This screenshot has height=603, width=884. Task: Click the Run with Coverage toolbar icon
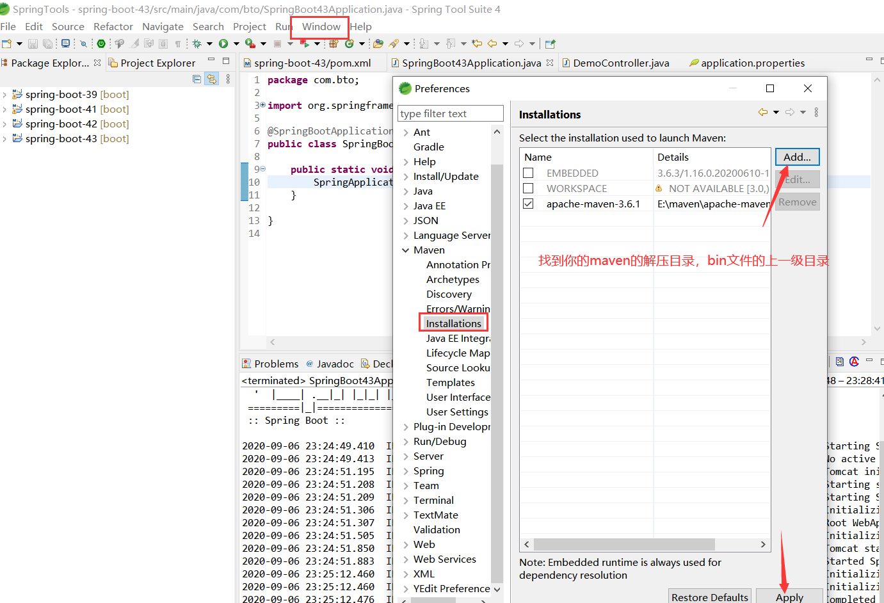250,44
